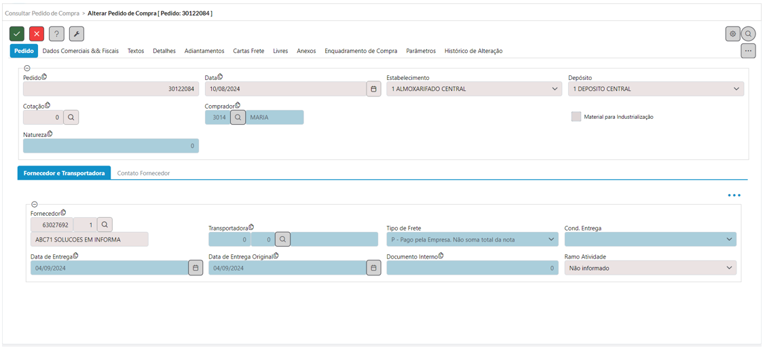Click the red cancel X button

[x=37, y=34]
